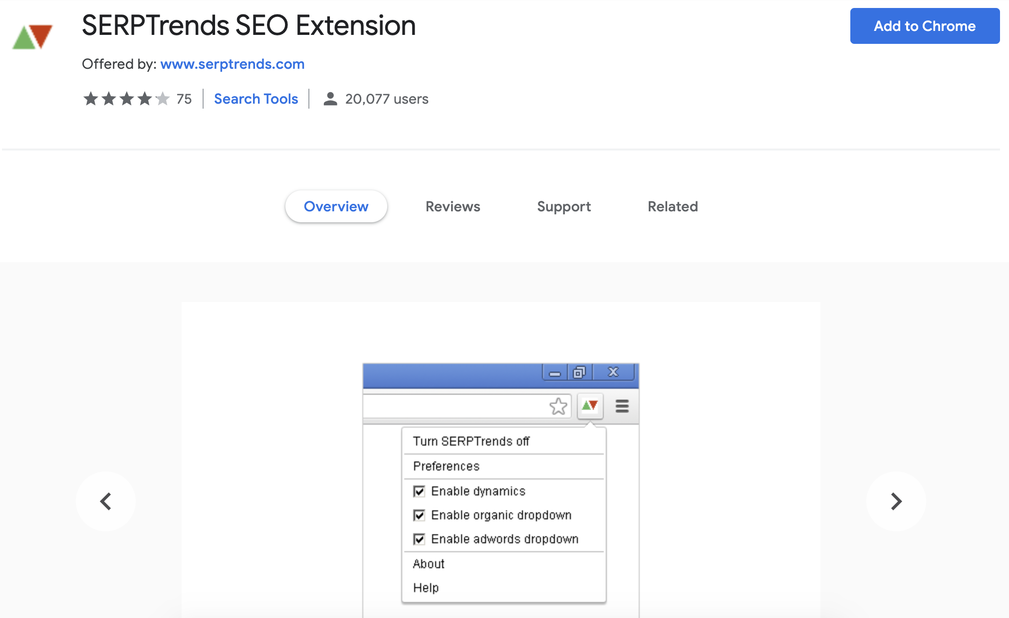Toggle the Enable organic dropdown checkbox
This screenshot has height=618, width=1009.
(419, 515)
